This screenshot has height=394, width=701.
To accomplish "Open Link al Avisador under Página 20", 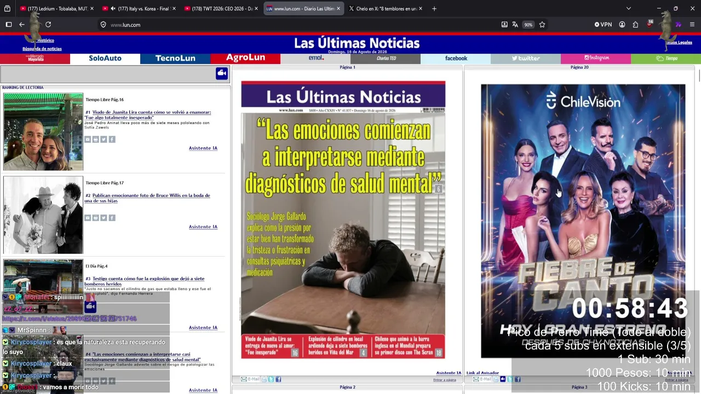I will coord(482,373).
